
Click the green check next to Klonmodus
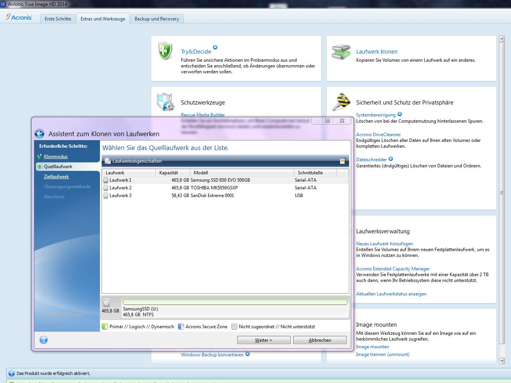pyautogui.click(x=39, y=157)
